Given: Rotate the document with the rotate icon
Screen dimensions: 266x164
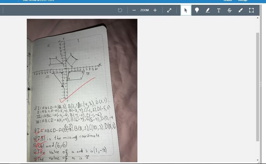Looking at the screenshot, I should click(x=120, y=10).
